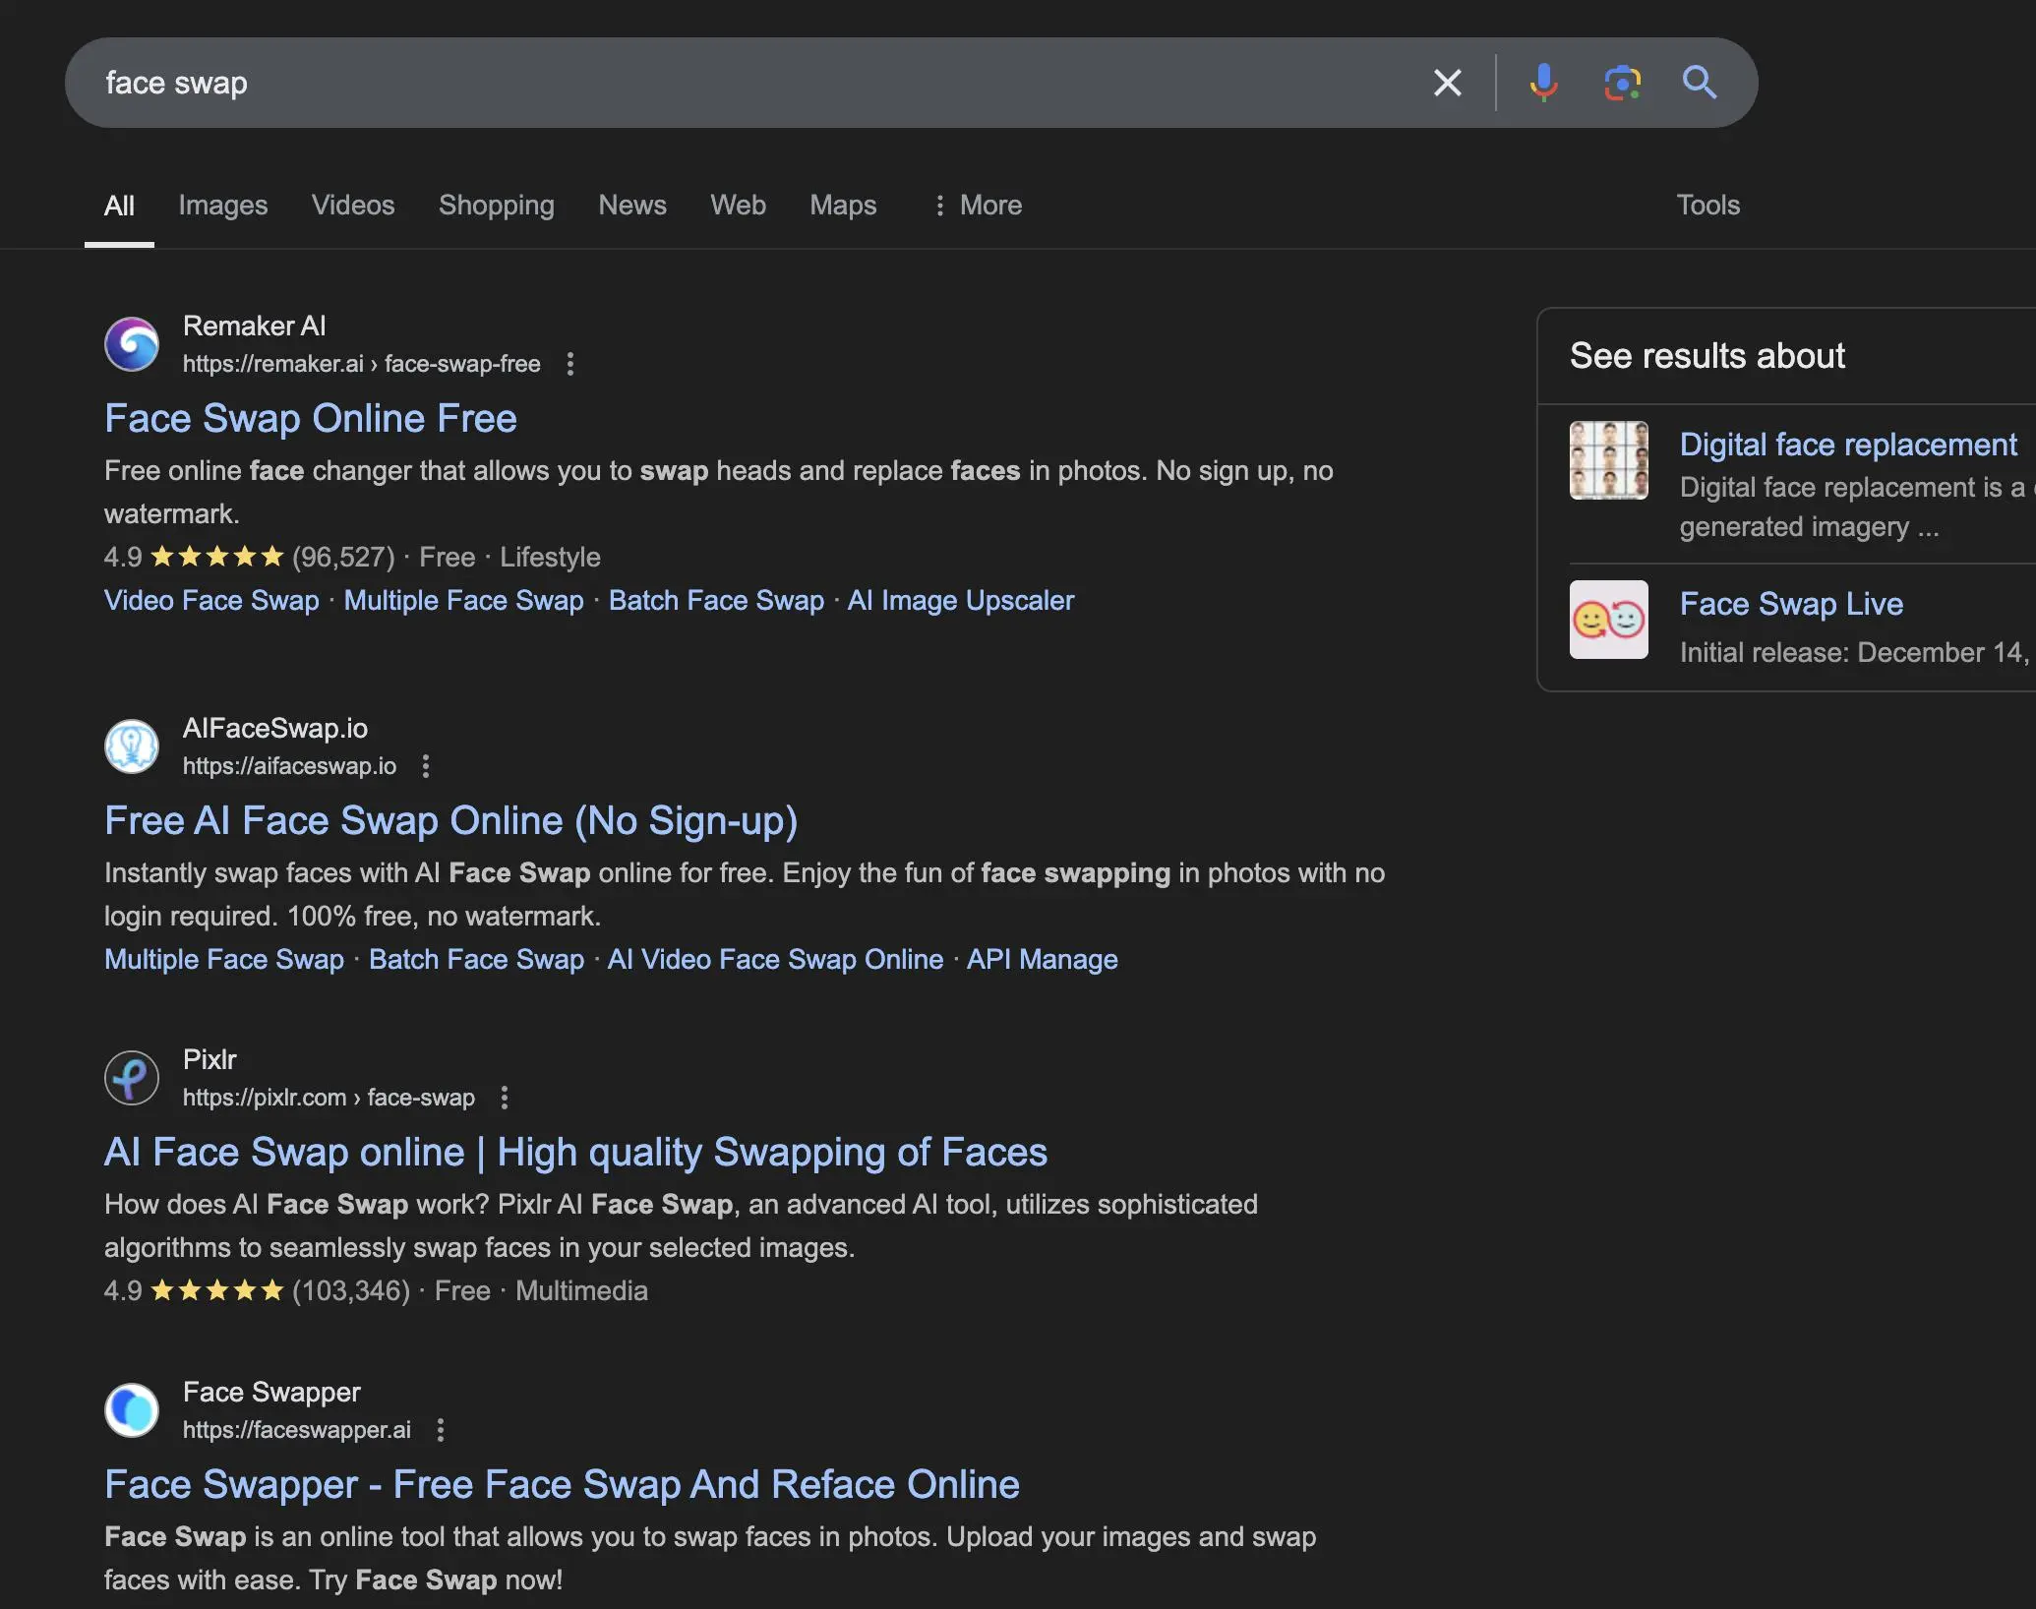Switch to the Images tab
The height and width of the screenshot is (1609, 2036).
click(223, 206)
